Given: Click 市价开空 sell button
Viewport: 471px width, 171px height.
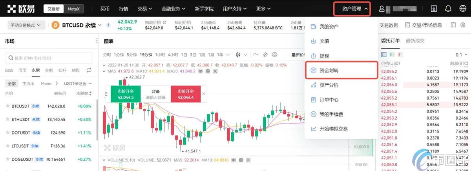Looking at the screenshot, I should tap(185, 94).
